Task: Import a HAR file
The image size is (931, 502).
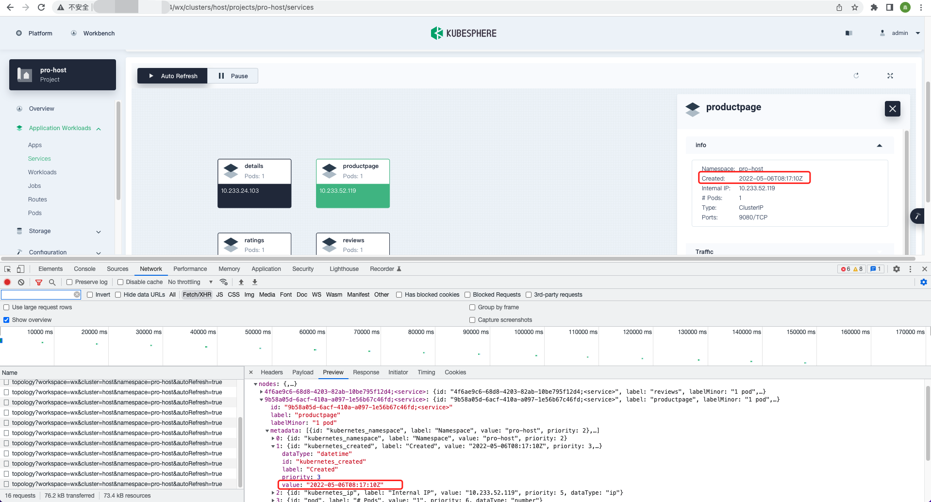Action: coord(241,282)
